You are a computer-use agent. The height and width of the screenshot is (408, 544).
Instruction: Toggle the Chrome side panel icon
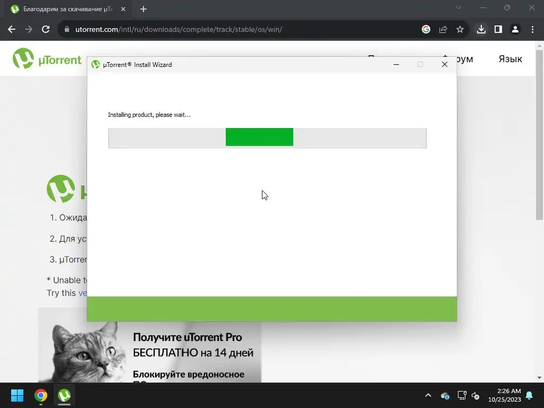point(498,30)
